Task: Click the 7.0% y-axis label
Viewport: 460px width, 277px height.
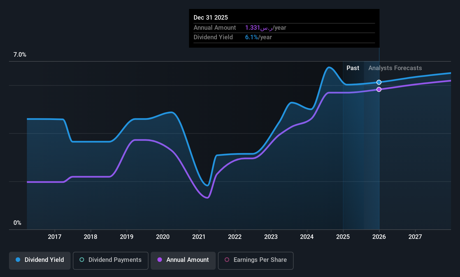Action: coord(20,55)
